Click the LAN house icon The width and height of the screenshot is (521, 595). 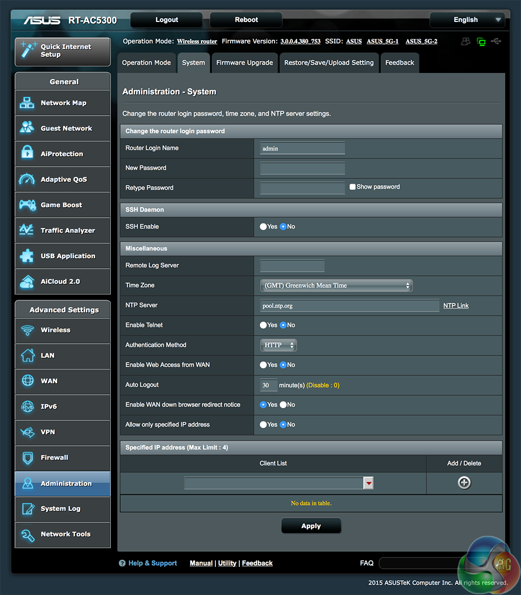click(28, 356)
